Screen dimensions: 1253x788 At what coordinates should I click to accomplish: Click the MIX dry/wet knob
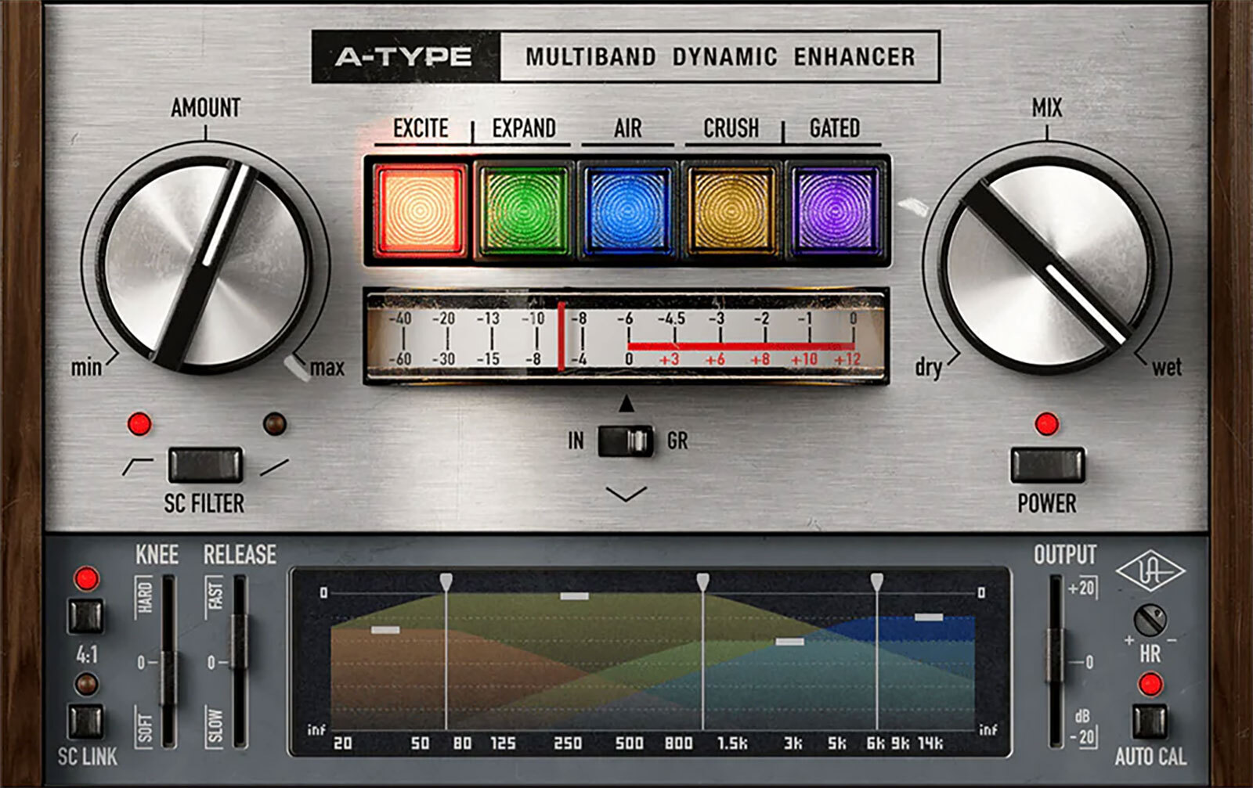(x=1047, y=264)
